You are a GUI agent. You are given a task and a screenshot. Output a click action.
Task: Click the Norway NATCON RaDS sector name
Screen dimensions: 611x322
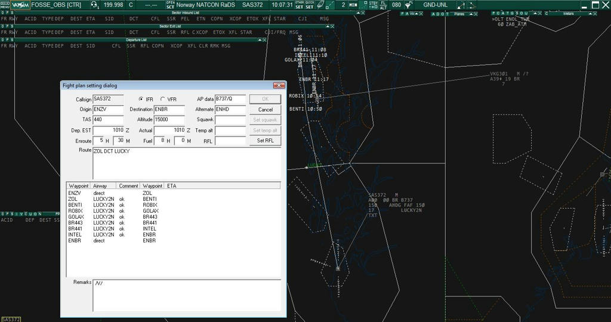[x=206, y=5]
